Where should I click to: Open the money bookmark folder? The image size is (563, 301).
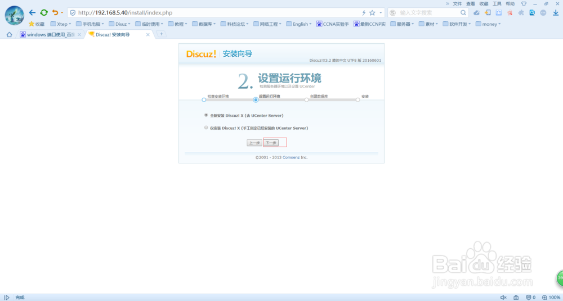tap(488, 24)
